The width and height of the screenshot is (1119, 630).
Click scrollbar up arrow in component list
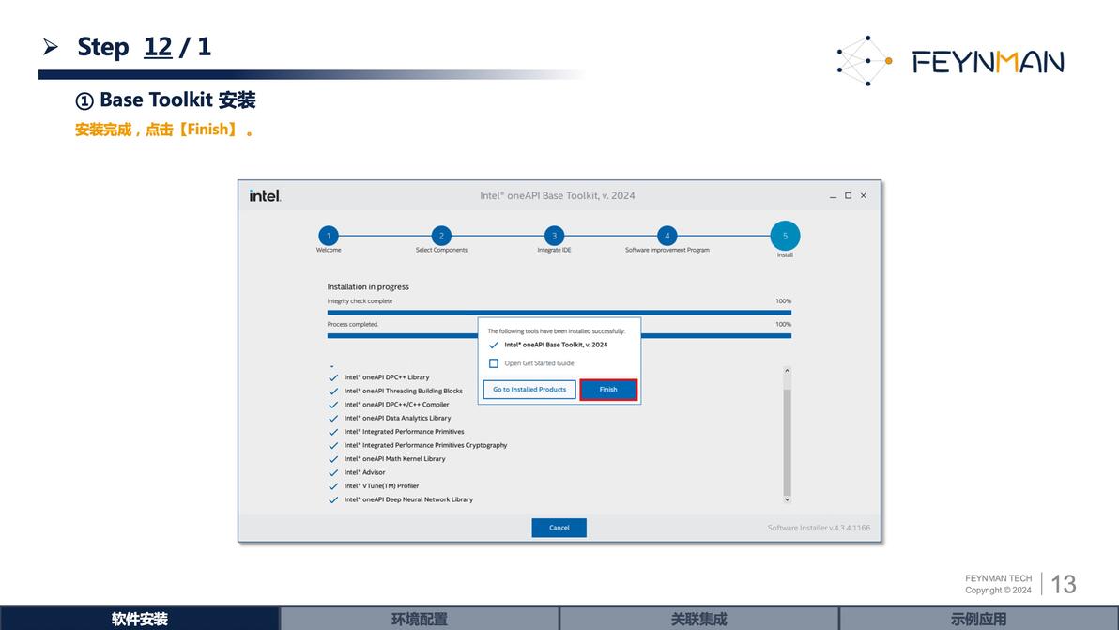point(788,370)
